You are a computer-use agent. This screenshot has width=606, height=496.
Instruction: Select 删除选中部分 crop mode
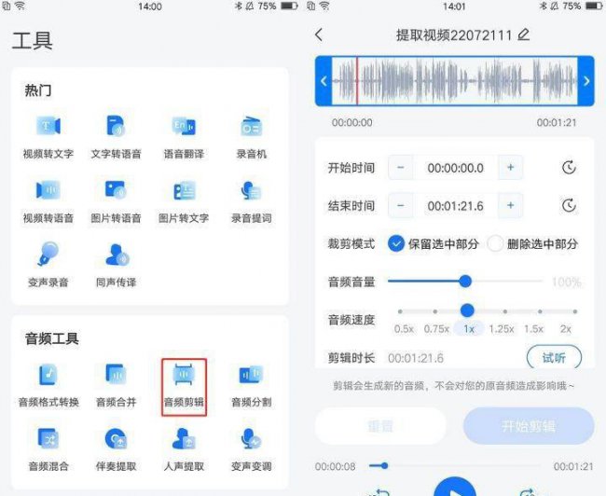pyautogui.click(x=532, y=244)
